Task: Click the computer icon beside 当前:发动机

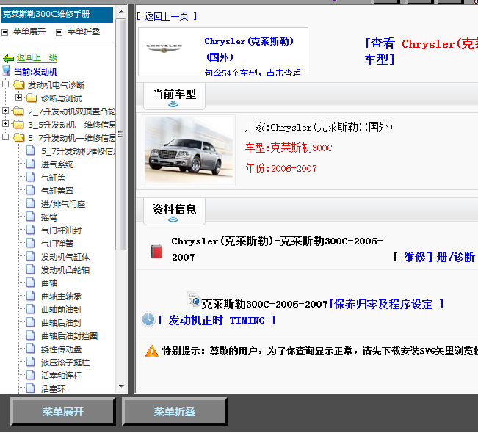Action: [7, 71]
